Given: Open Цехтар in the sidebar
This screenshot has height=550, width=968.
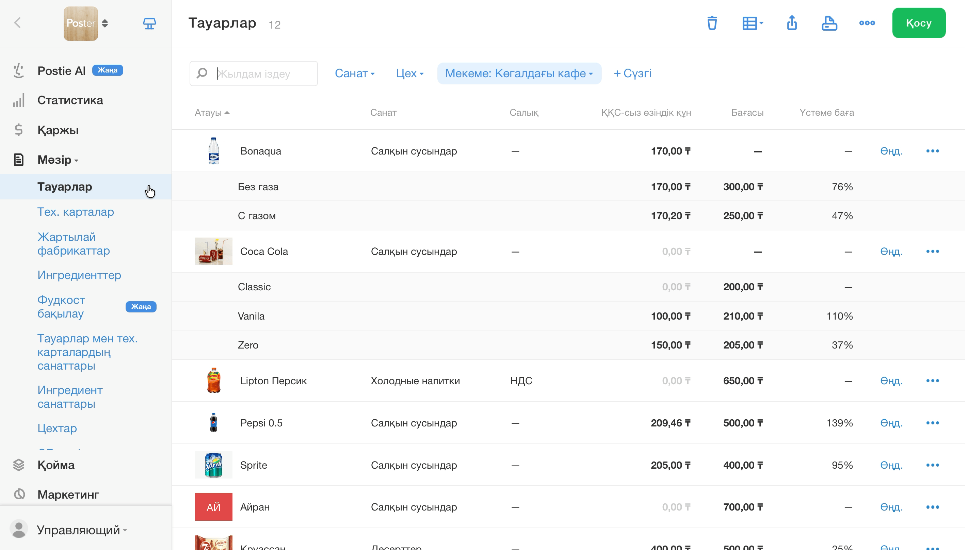Looking at the screenshot, I should pos(57,429).
